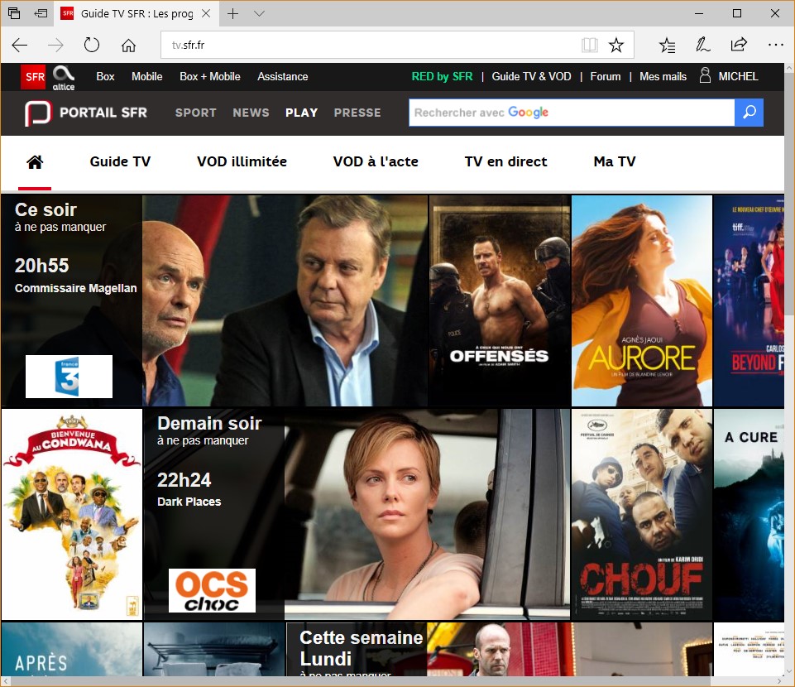Switch to the Guide TV tab

[x=120, y=162]
